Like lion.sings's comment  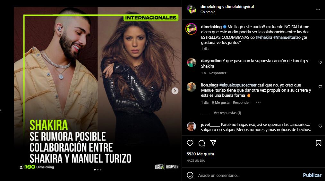[320, 87]
